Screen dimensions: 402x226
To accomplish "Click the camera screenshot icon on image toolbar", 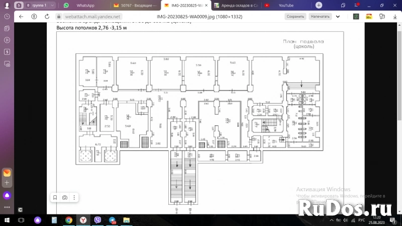I will 65,198.
